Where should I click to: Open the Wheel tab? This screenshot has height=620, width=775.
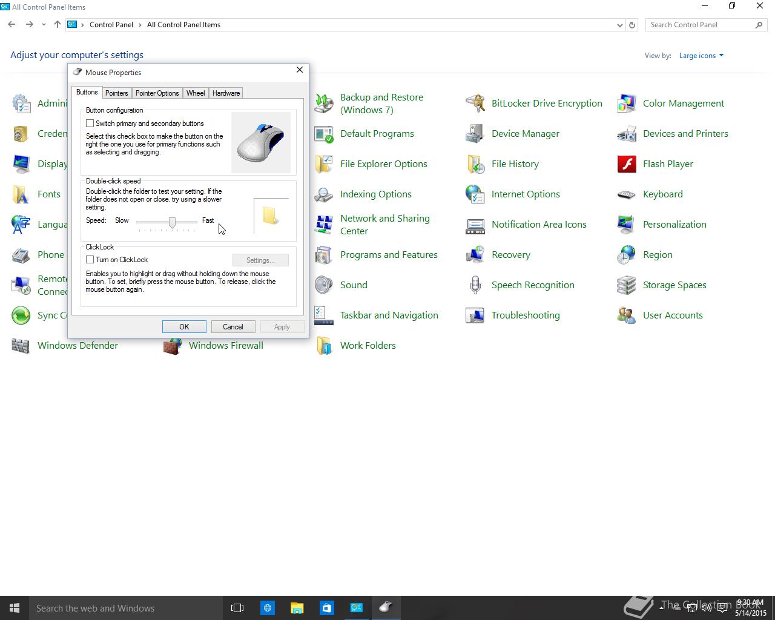(196, 93)
